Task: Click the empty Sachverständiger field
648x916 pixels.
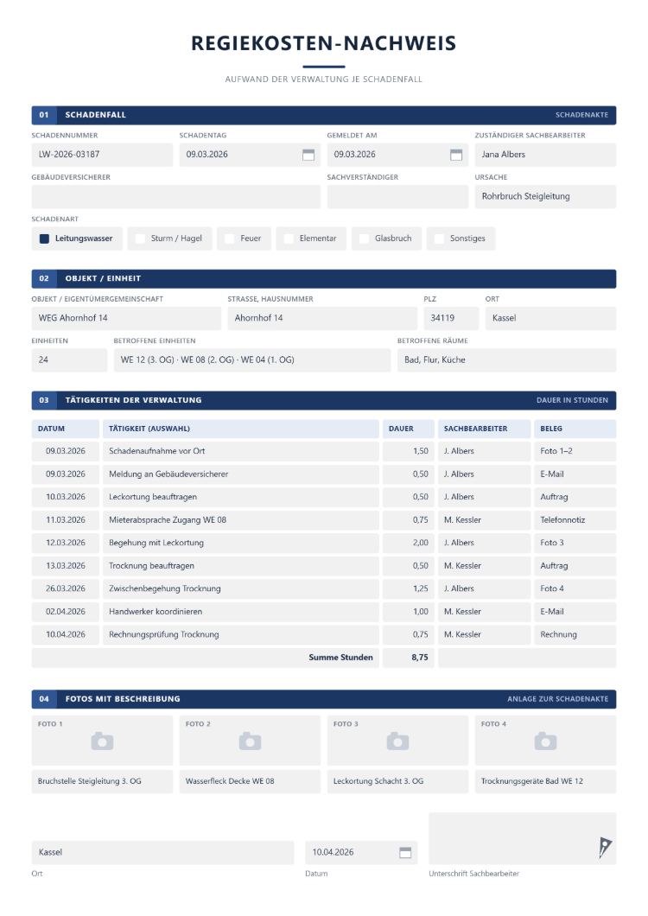Action: tap(397, 197)
